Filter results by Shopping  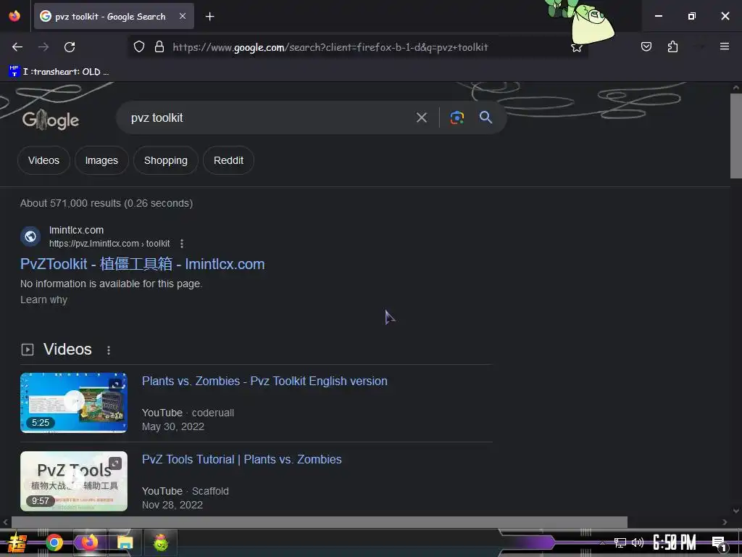[x=166, y=160]
